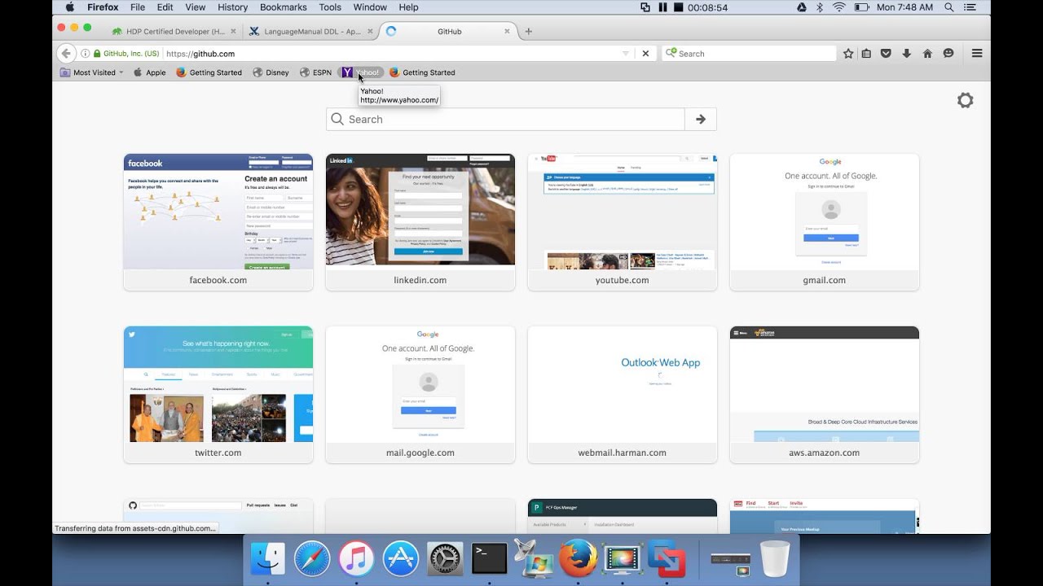Open the Downloads arrow panel
Image resolution: width=1043 pixels, height=586 pixels.
pyautogui.click(x=906, y=54)
